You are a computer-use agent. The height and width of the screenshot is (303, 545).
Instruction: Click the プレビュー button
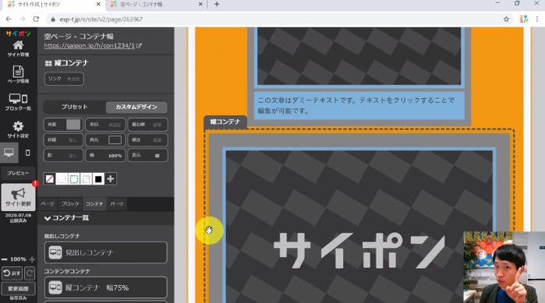(18, 173)
